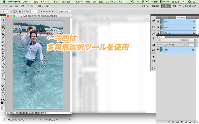The image size is (199, 124).
Task: Select the Paint Bucket tool
Action: click(x=3, y=60)
